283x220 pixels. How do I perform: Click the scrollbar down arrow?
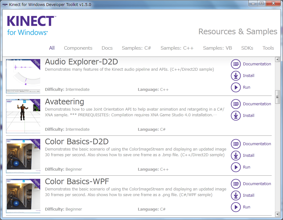277,214
